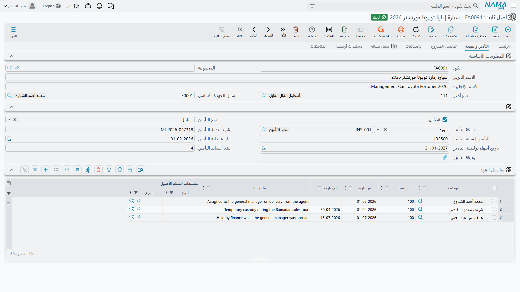This screenshot has width=520, height=292.
Task: Clear the insurance type value شامل
Action: coord(15,120)
